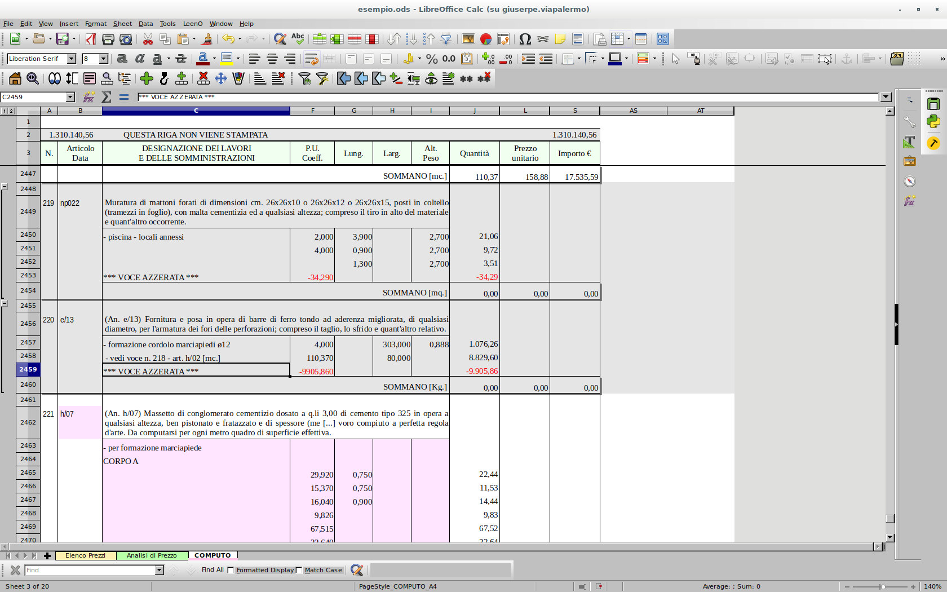Click the red X delete row LeenO icon
947x592 pixels.
[x=203, y=78]
